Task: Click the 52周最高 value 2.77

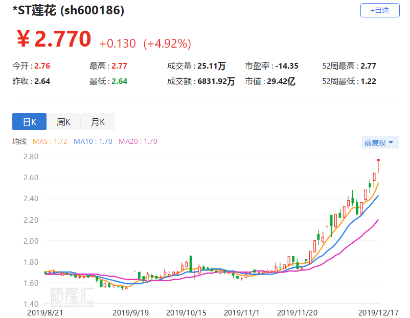Action: click(x=368, y=66)
